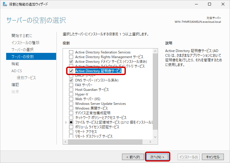The image size is (230, 163).
Task: Select Windows Server Update Services checkbox
Action: coord(71,104)
